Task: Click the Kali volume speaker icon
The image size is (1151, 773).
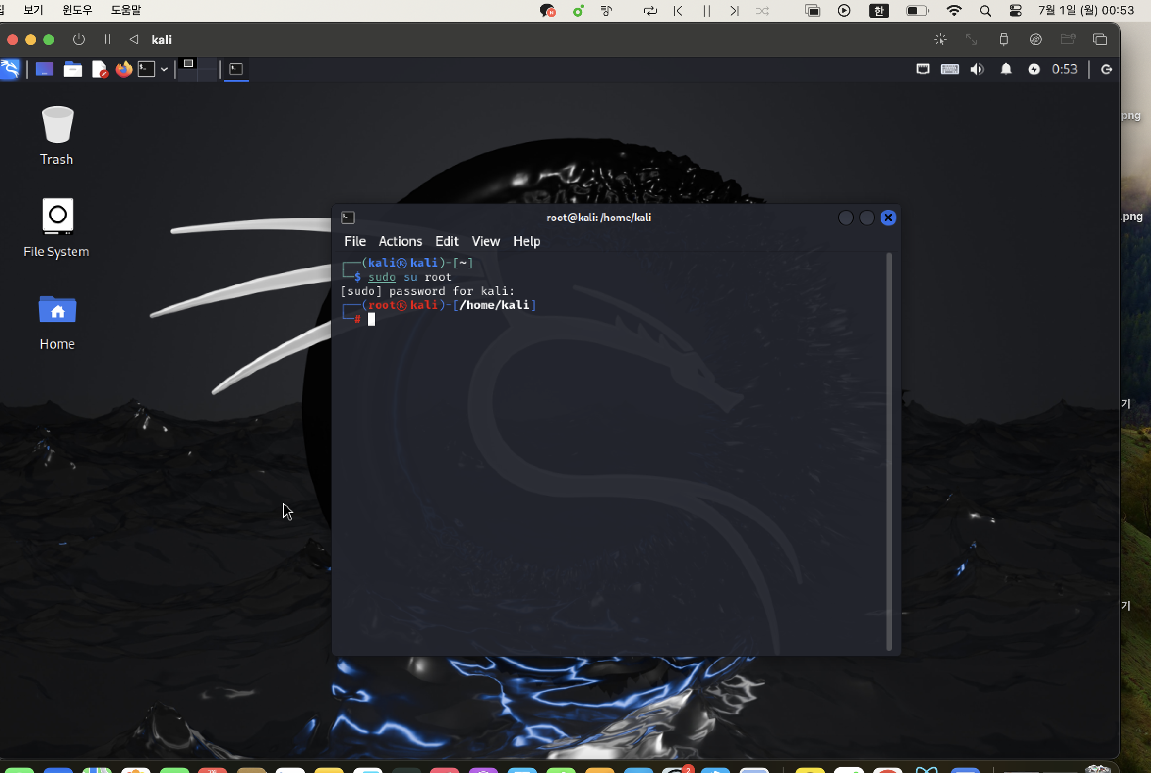Action: [x=976, y=69]
